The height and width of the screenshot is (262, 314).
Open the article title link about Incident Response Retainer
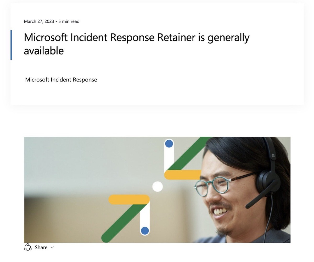pyautogui.click(x=137, y=44)
